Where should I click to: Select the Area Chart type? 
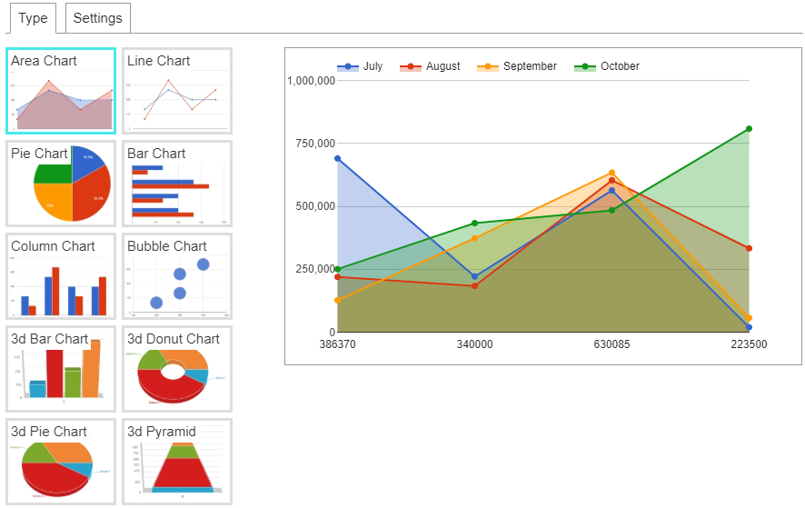61,91
